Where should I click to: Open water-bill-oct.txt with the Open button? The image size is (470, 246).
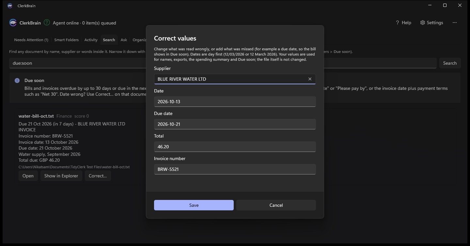pyautogui.click(x=28, y=176)
